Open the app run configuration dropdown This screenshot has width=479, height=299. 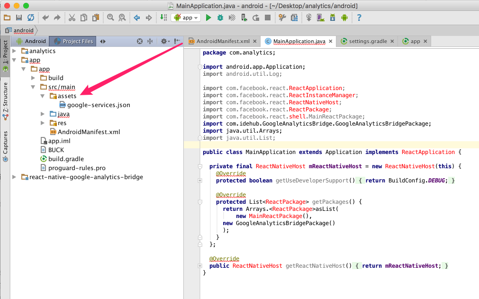186,18
